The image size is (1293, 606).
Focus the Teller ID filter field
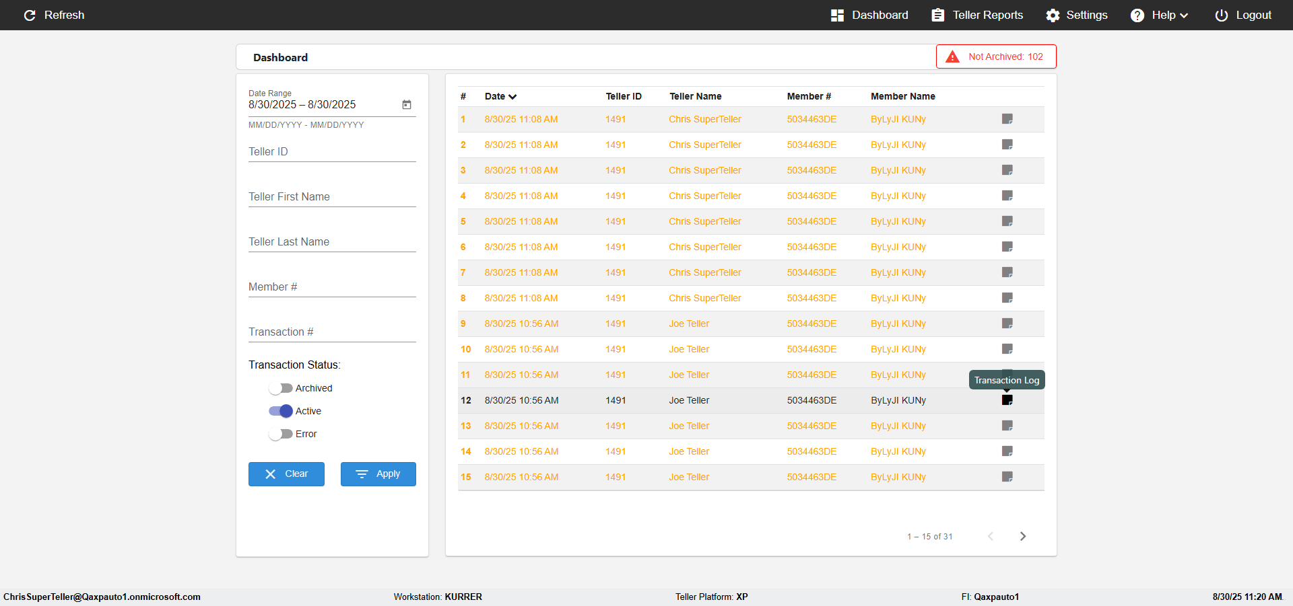(x=332, y=151)
